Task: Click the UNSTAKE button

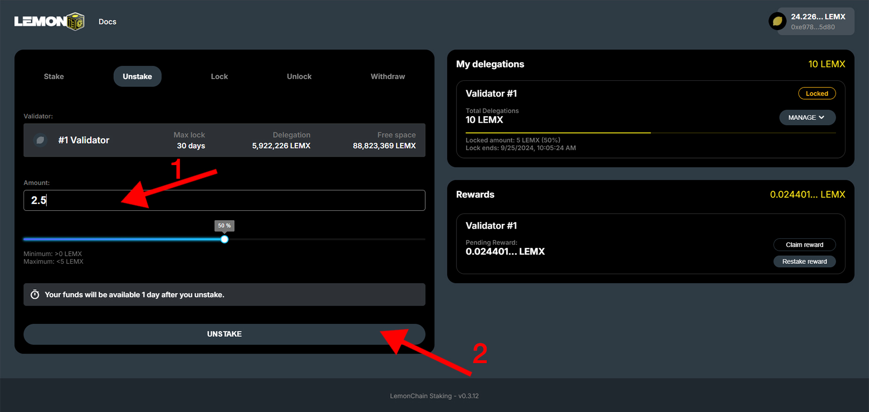Action: (x=224, y=334)
